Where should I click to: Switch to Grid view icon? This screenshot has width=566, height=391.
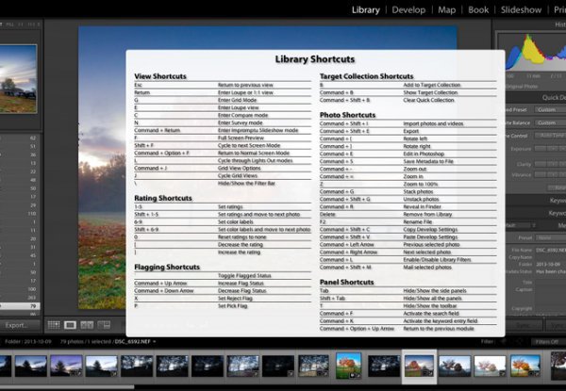pyautogui.click(x=54, y=325)
